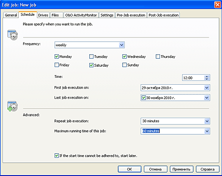222x176 pixels.
Task: Expand the first job execution date picker
Action: pyautogui.click(x=207, y=88)
